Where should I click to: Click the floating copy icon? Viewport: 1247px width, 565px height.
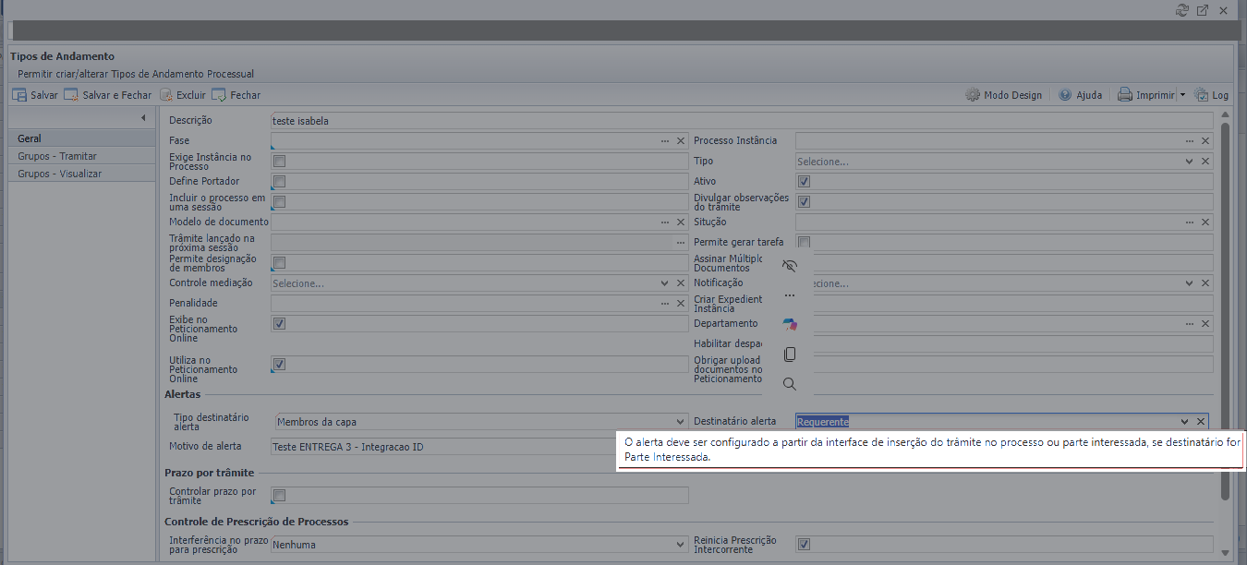point(789,355)
